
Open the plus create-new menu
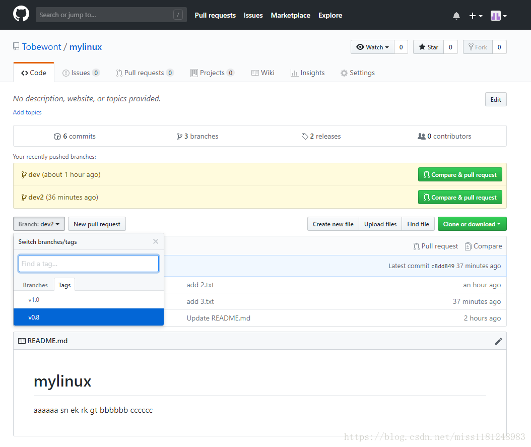click(x=476, y=16)
